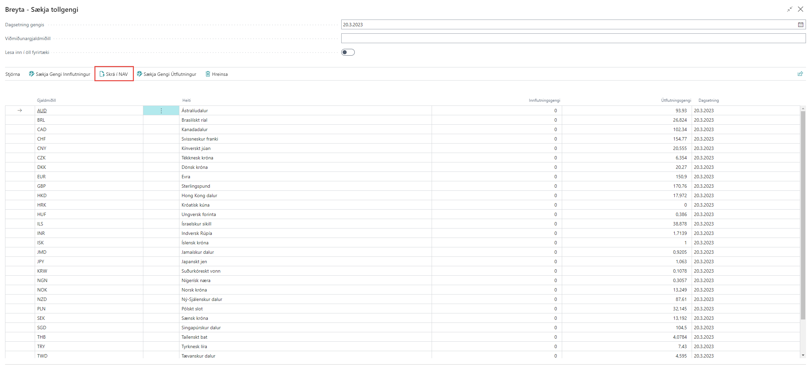Click the Heiti column header
This screenshot has width=810, height=369.
186,100
